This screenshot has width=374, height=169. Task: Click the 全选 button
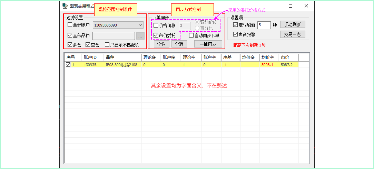point(161,44)
